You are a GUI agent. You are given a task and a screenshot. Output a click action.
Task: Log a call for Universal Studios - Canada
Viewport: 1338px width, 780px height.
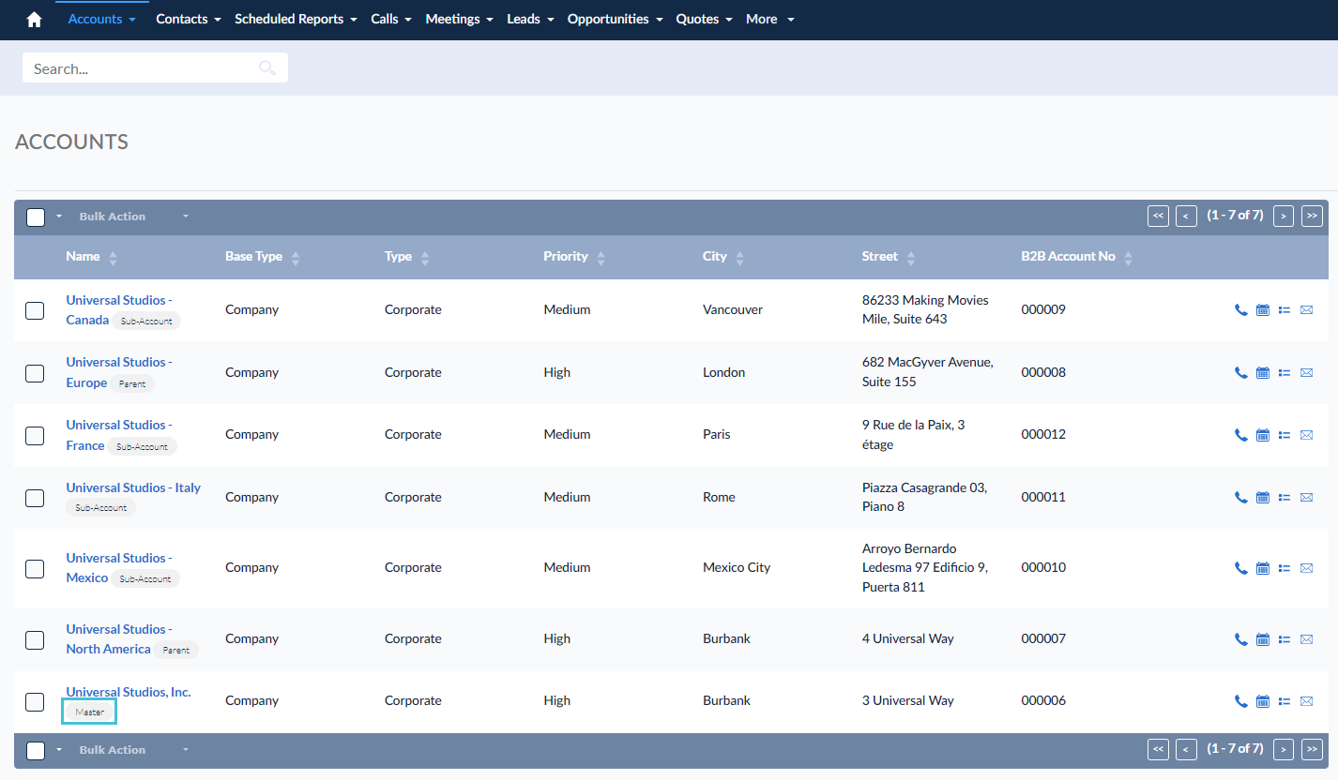coord(1240,310)
